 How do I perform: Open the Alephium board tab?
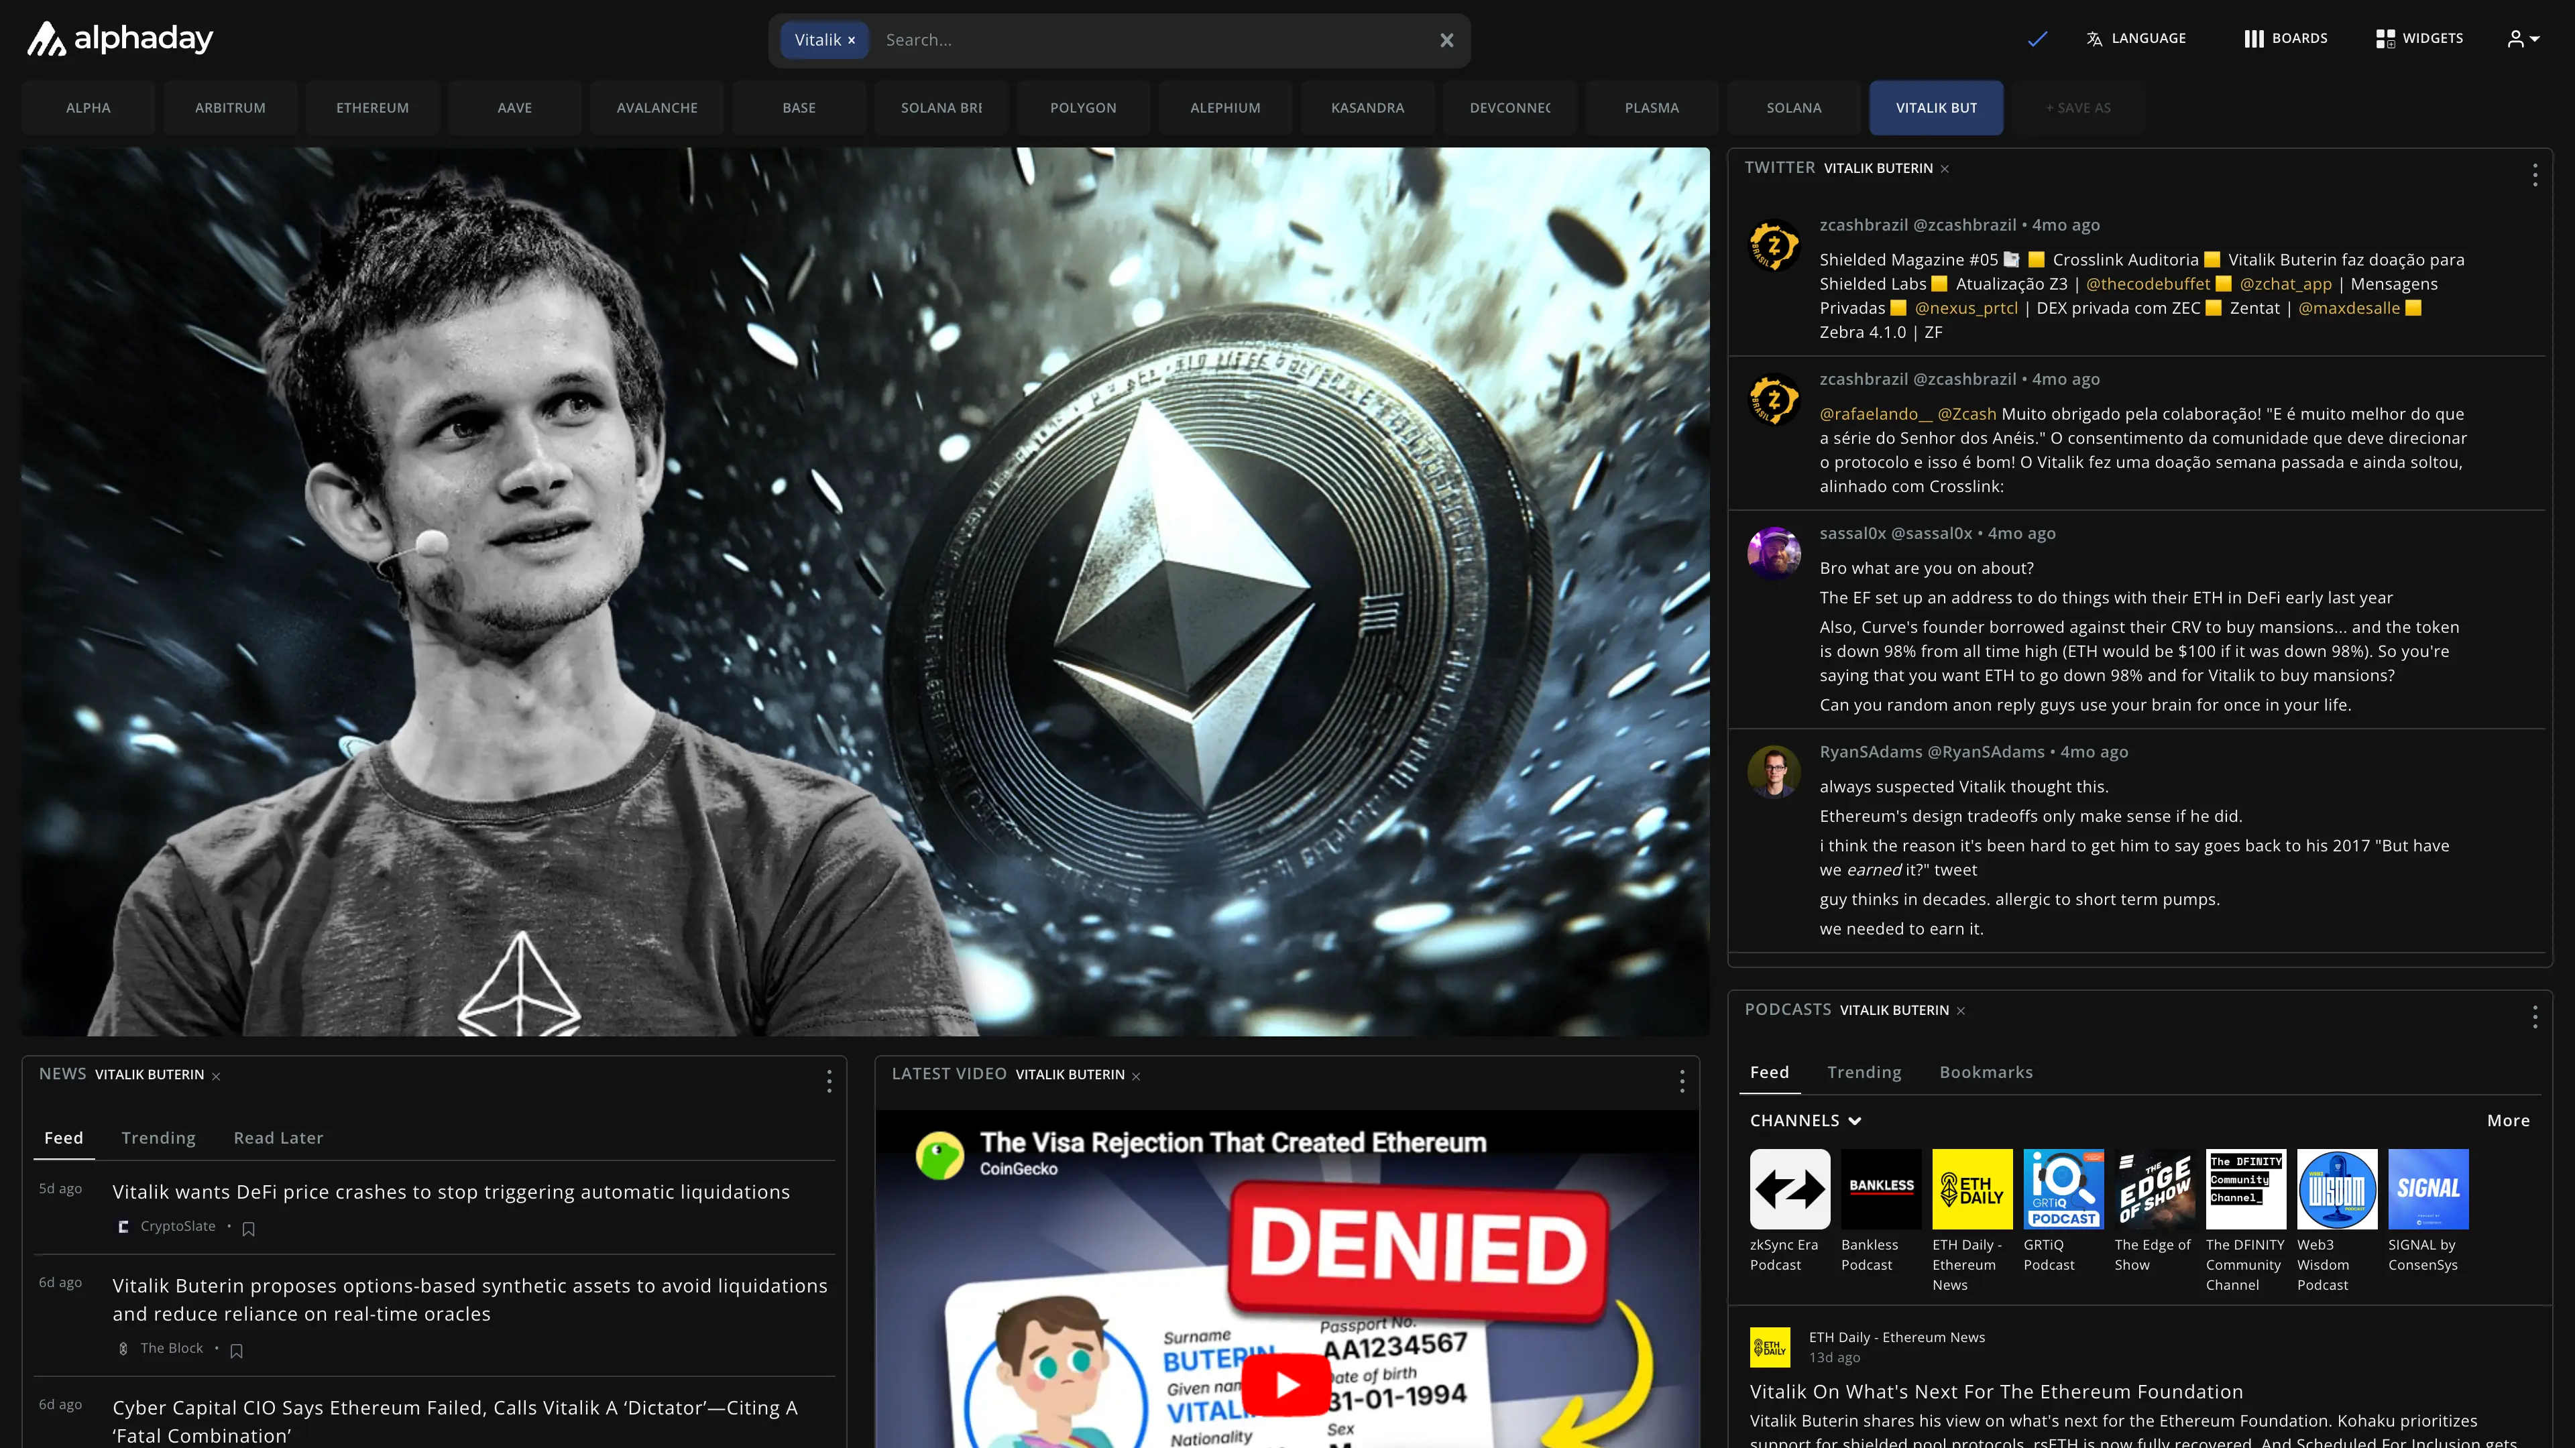click(x=1226, y=108)
